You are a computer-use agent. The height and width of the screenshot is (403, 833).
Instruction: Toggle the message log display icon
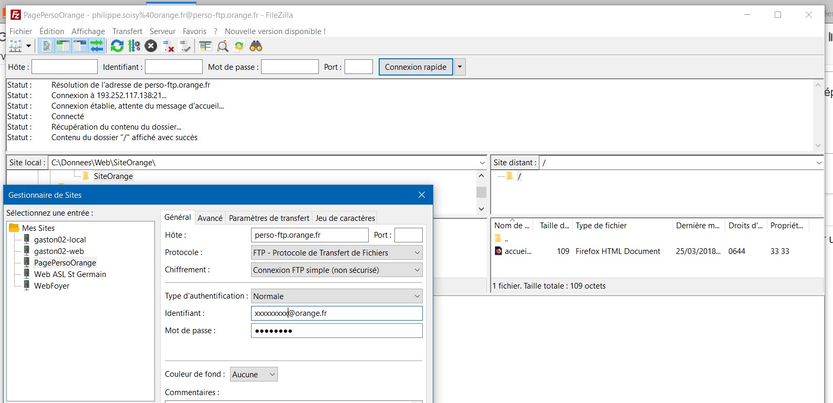[46, 46]
